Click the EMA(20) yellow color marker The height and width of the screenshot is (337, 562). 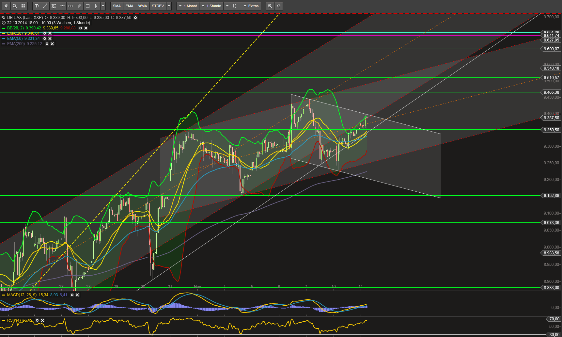pos(4,33)
